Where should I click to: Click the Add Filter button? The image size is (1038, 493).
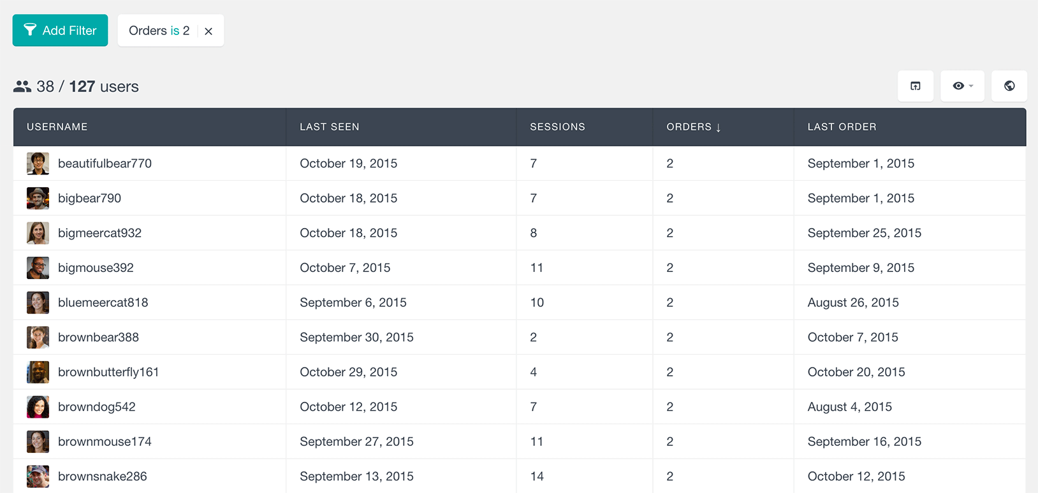[x=60, y=31]
